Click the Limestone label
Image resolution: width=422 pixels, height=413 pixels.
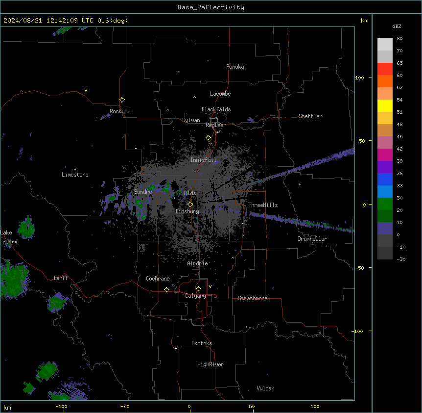[75, 175]
